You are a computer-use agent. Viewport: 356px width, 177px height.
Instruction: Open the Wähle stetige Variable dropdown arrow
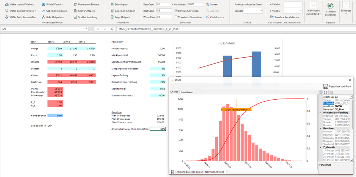[34, 5]
